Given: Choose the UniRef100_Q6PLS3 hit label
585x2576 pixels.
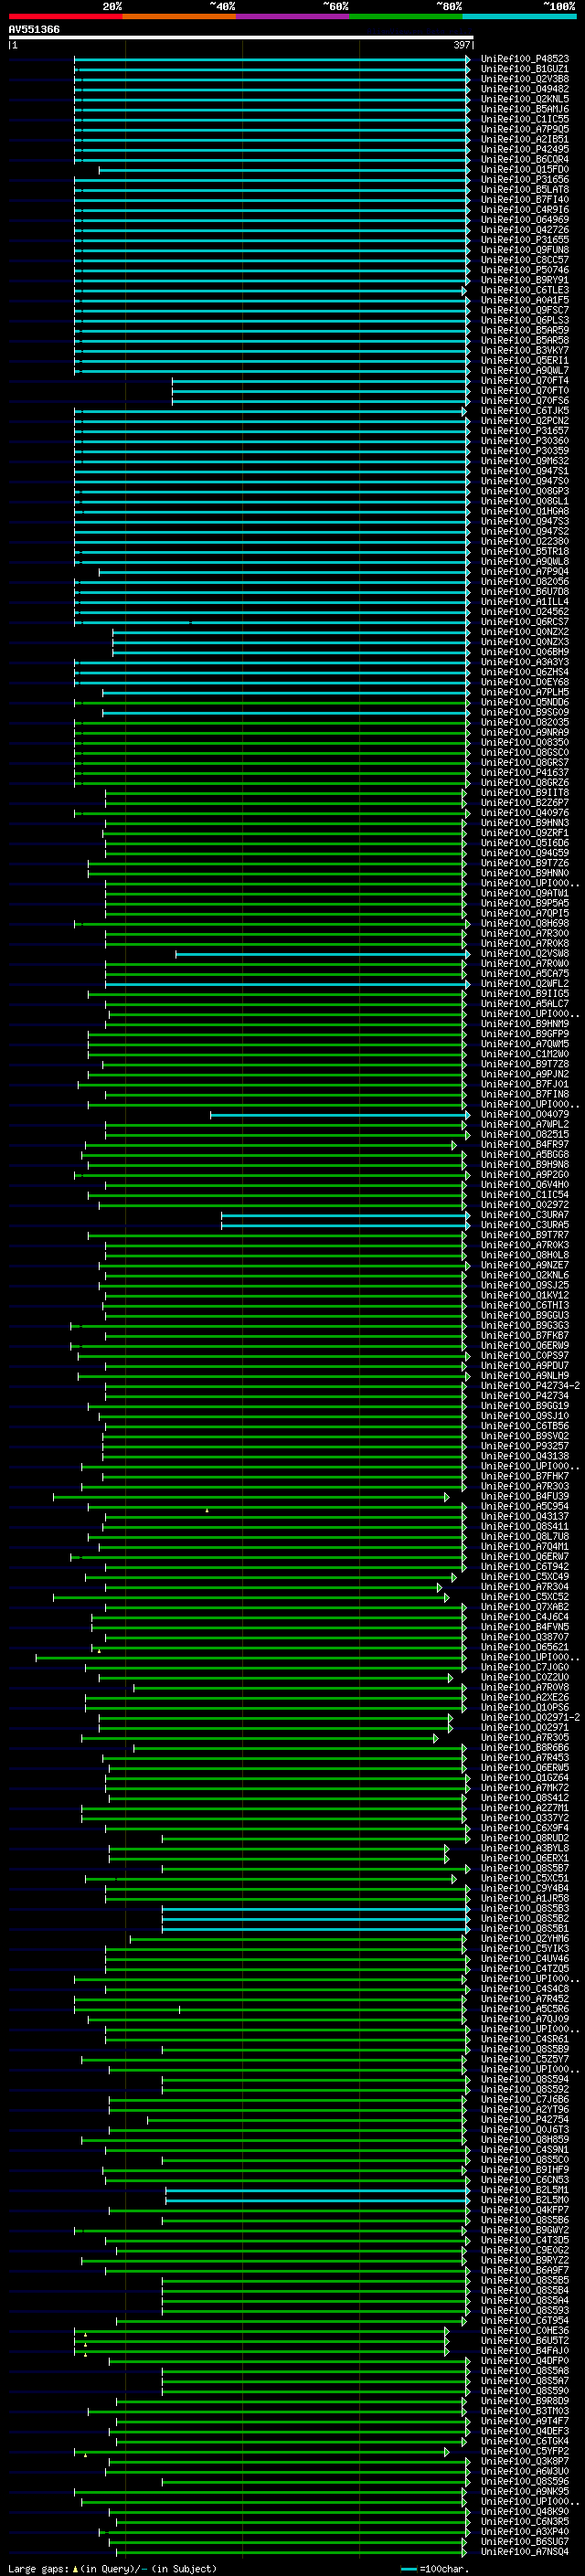Looking at the screenshot, I should coord(524,320).
